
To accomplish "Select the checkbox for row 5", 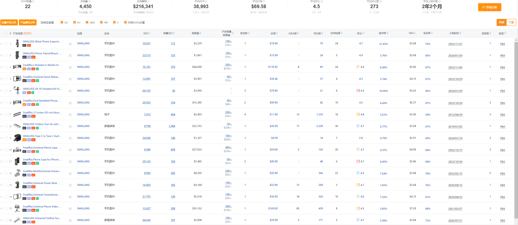I will tap(6, 91).
